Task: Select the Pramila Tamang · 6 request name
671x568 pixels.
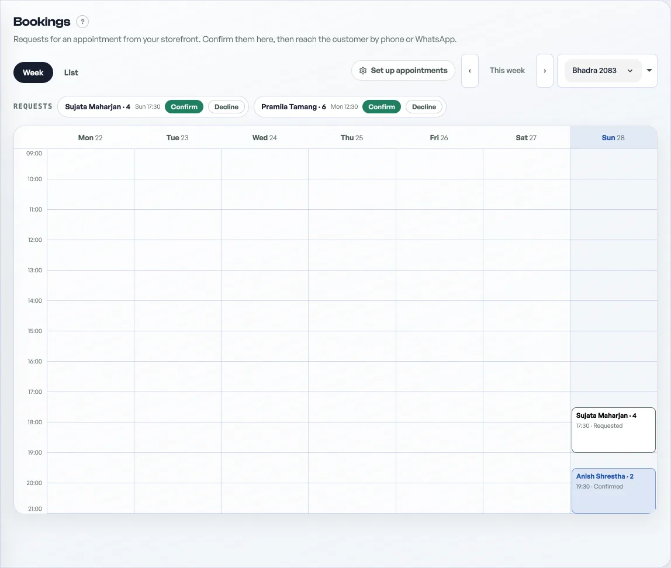Action: coord(293,107)
